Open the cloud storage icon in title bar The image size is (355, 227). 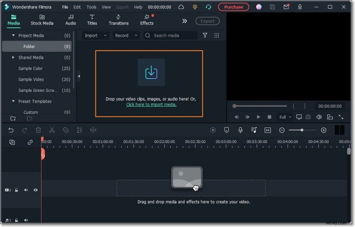[x=181, y=7]
